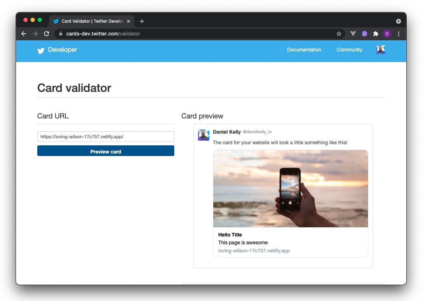Reload the page with refresh icon
The height and width of the screenshot is (301, 428).
click(x=46, y=34)
